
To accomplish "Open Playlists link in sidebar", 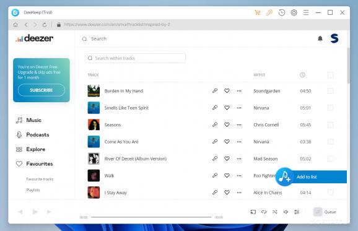I will point(33,190).
